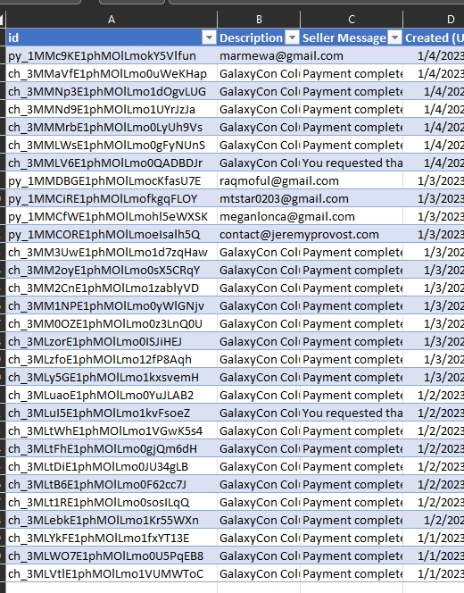Viewport: 464px width, 593px height.
Task: Select column B header
Action: tap(259, 20)
